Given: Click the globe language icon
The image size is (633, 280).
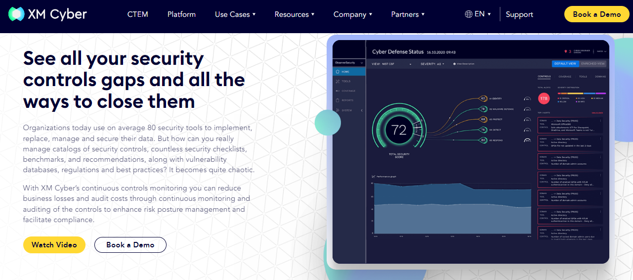Looking at the screenshot, I should (x=468, y=14).
